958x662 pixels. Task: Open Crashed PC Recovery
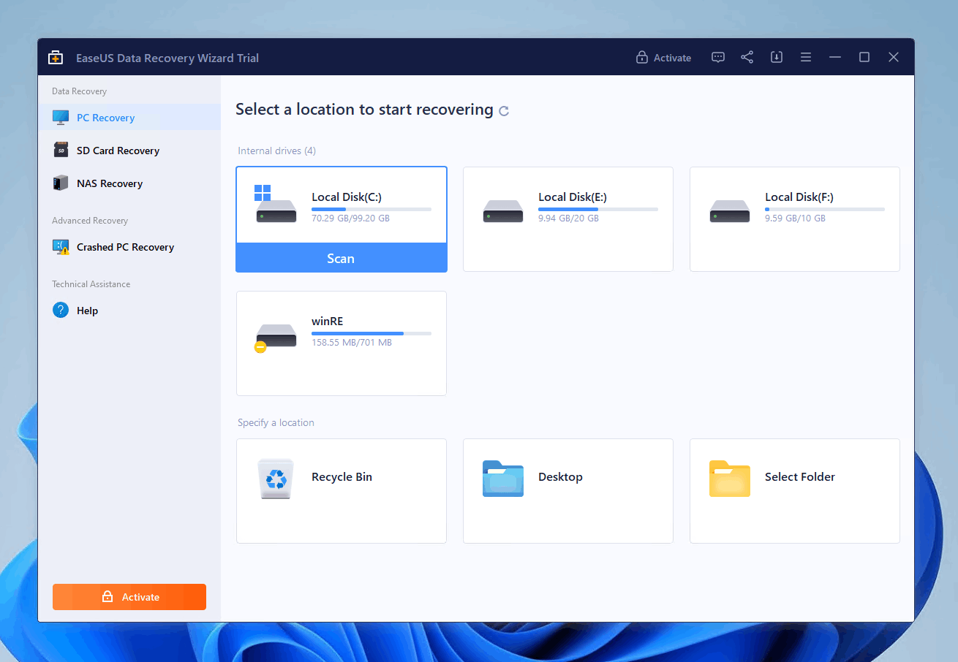(x=129, y=247)
